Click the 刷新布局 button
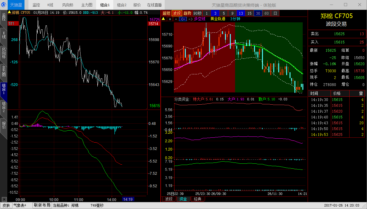The height and width of the screenshot is (209, 367). pos(42,205)
